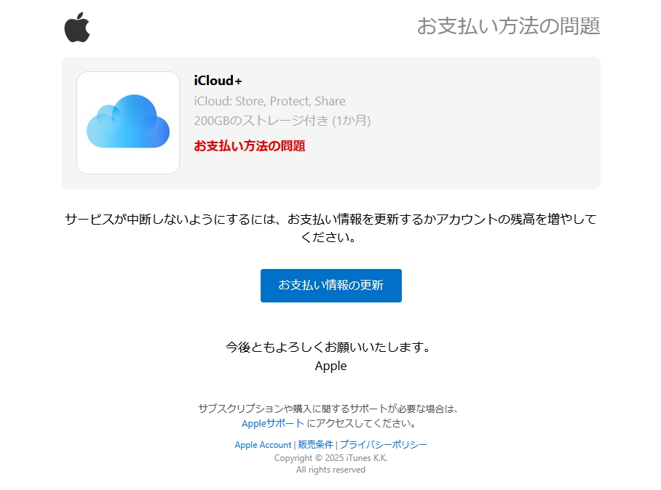The height and width of the screenshot is (490, 661).
Task: Click the red お支払い方法の問題 warning text
Action: tap(250, 145)
